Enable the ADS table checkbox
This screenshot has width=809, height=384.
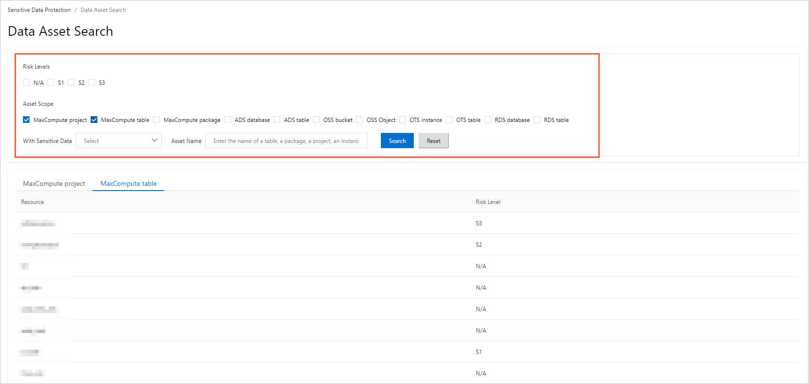(x=277, y=120)
